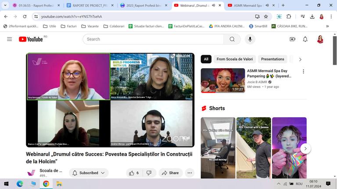This screenshot has width=337, height=189.
Task: Open Chrome downloads
Action: point(312,17)
